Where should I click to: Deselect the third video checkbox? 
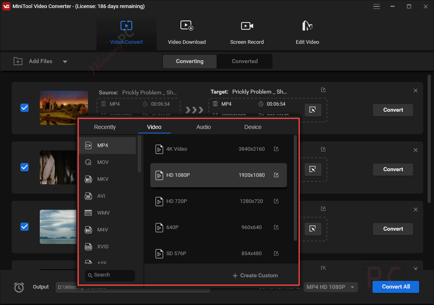point(25,227)
